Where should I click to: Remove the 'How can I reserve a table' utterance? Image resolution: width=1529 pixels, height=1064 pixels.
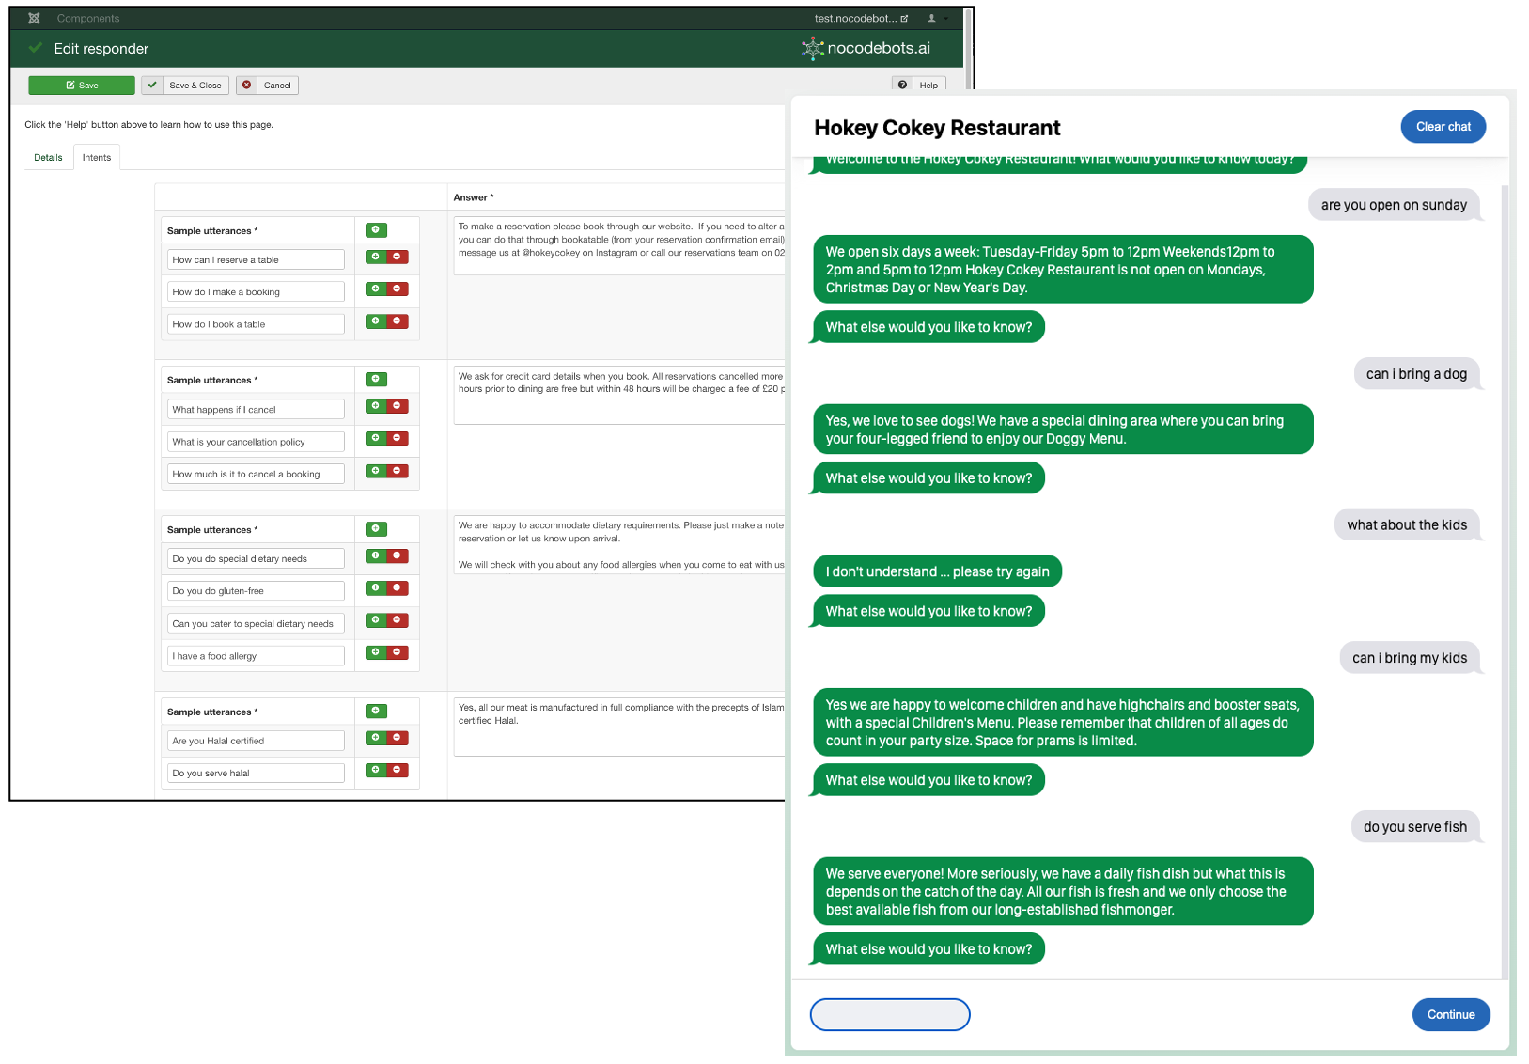point(398,257)
